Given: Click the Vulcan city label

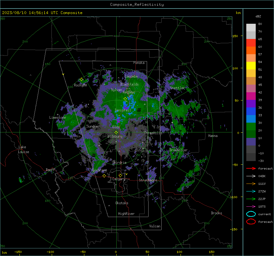Looking at the screenshot, I should (155, 226).
